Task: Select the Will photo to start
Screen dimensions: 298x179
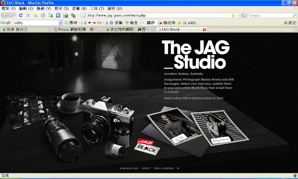Action: [x=174, y=126]
